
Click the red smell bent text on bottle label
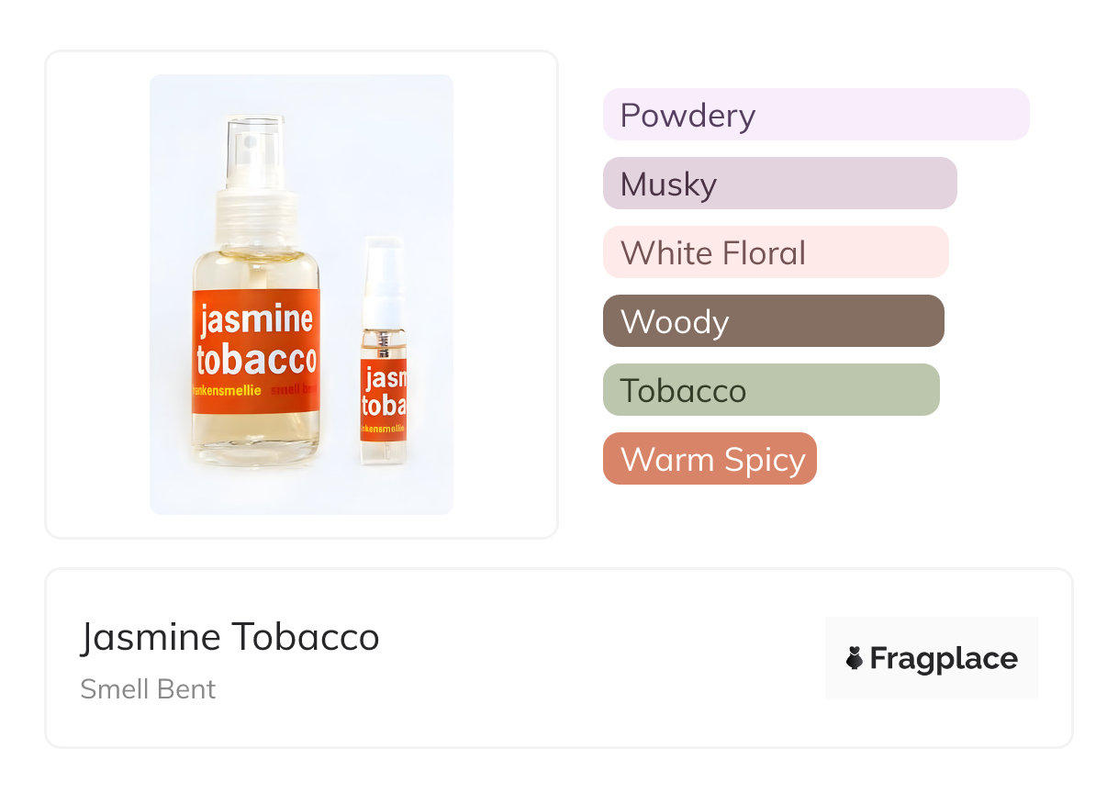click(x=295, y=390)
